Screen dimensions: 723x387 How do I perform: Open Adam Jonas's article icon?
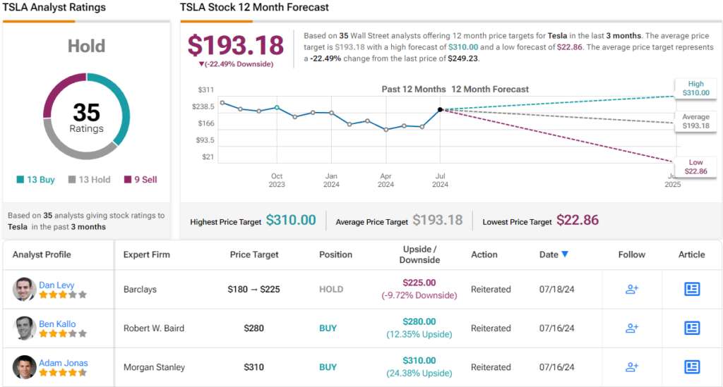(x=692, y=367)
